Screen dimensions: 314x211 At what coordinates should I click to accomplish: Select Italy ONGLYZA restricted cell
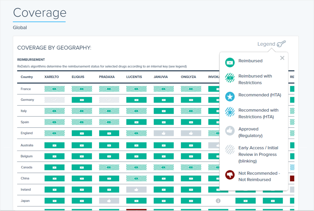coord(191,111)
